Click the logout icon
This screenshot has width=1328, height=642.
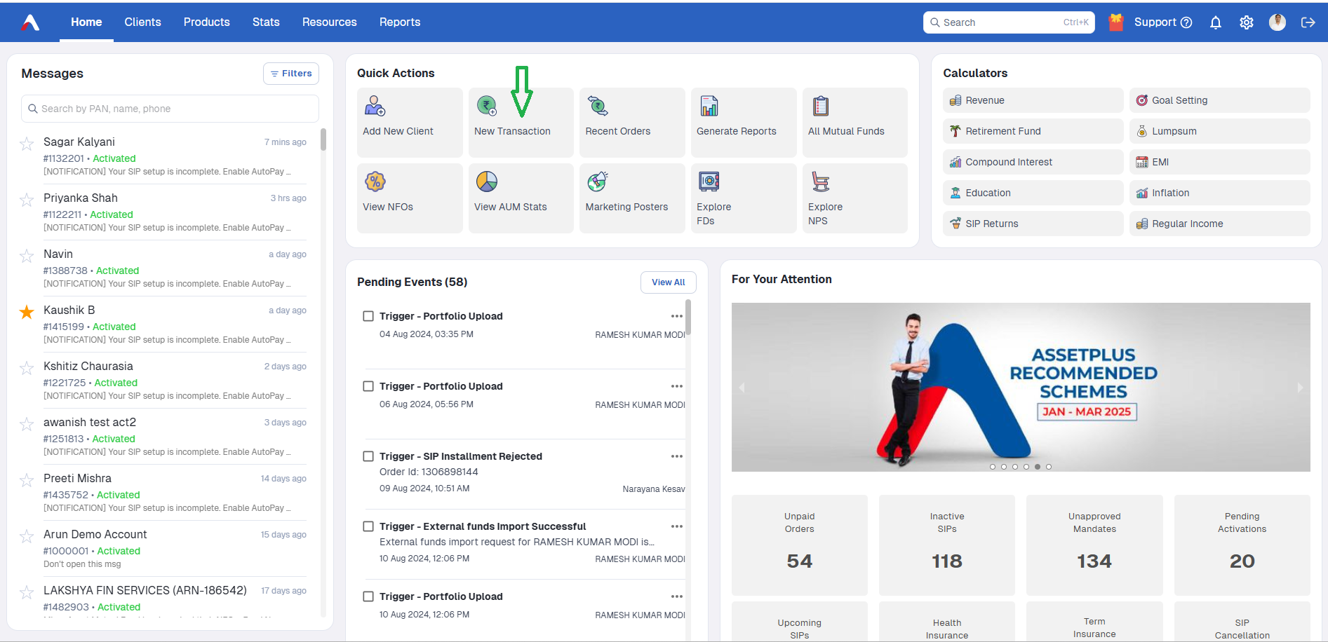click(x=1308, y=22)
